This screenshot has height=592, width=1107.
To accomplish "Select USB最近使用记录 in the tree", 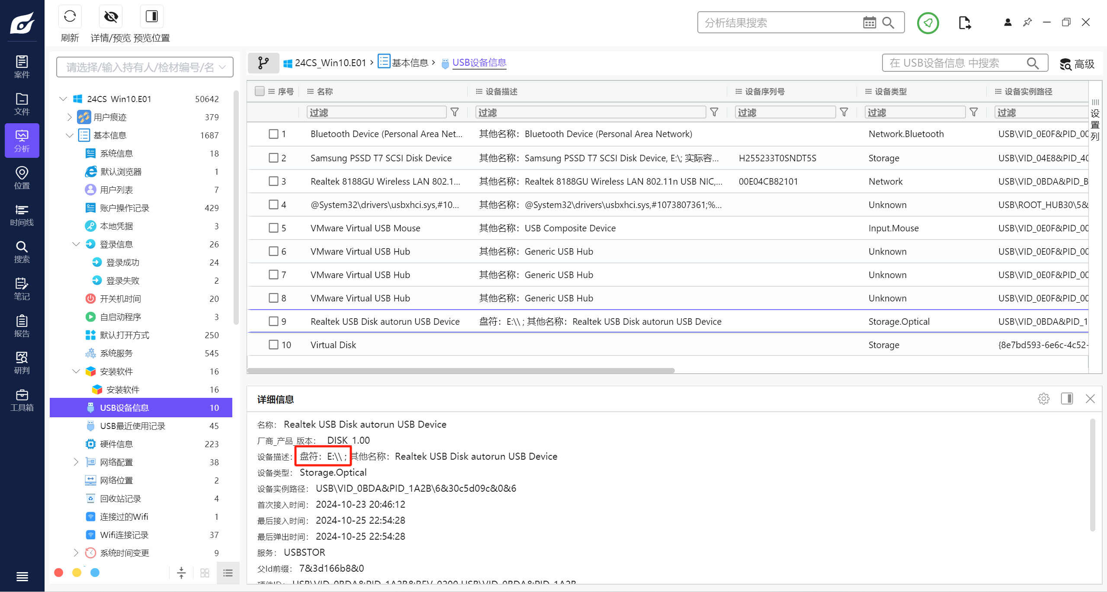I will tap(132, 426).
